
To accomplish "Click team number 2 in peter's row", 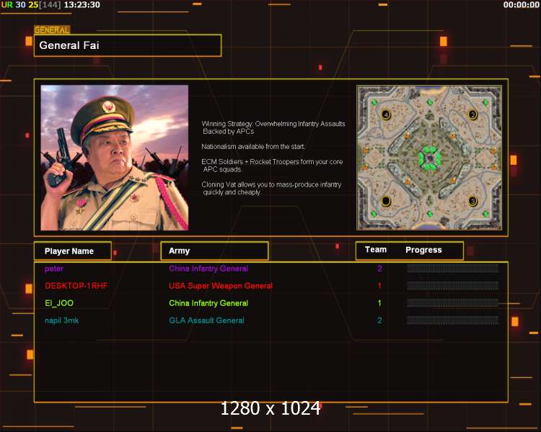I will tap(379, 269).
